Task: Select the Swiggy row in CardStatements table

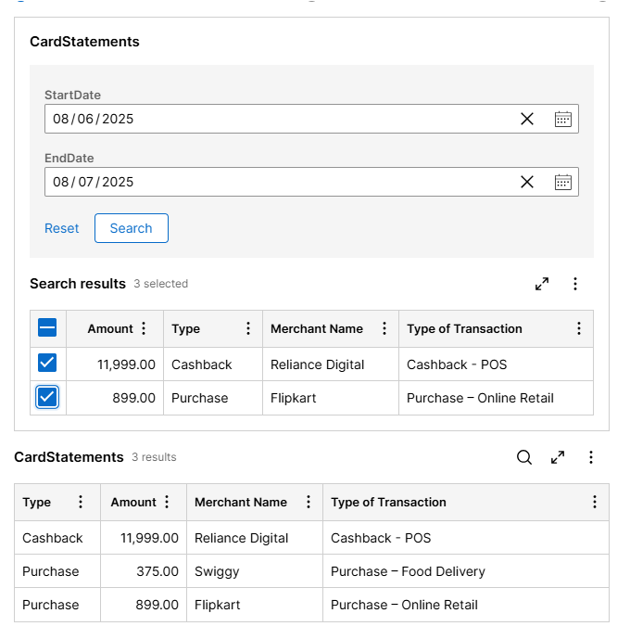Action: click(x=311, y=571)
